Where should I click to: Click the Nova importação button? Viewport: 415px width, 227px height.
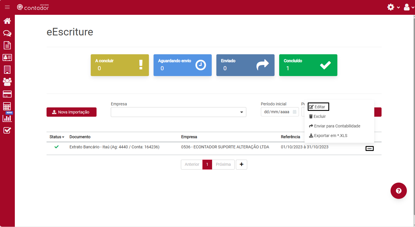pyautogui.click(x=72, y=112)
